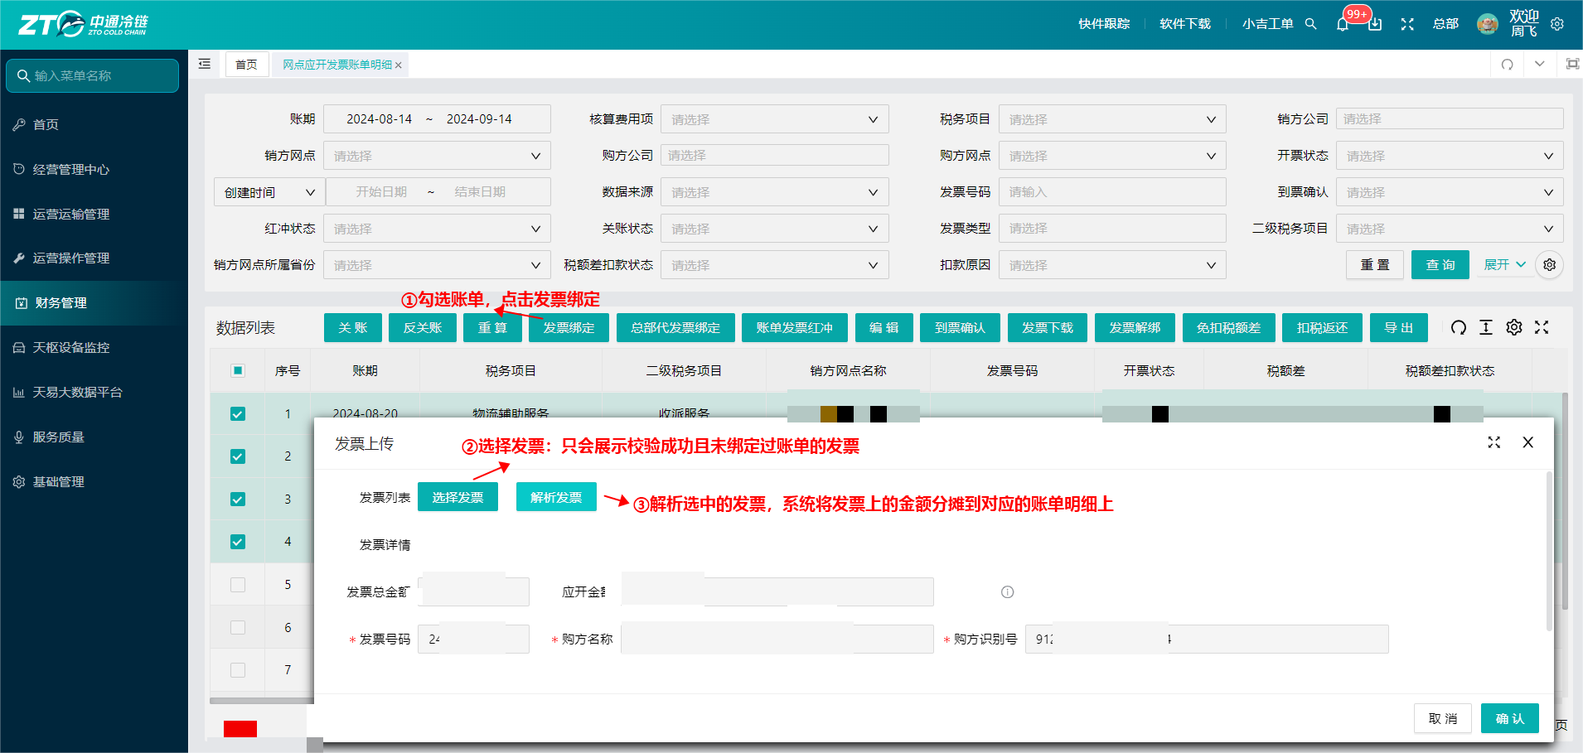Close the 发票上传 dialog
This screenshot has width=1583, height=753.
(x=1528, y=442)
